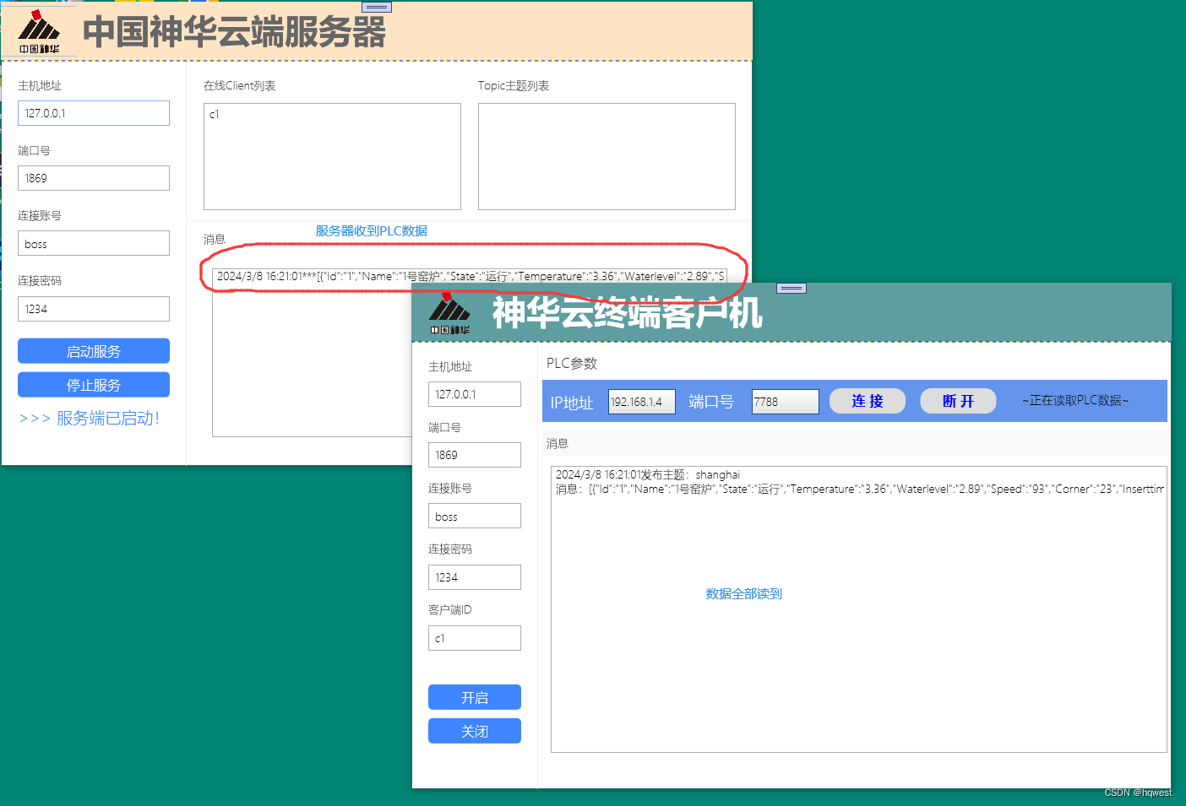
Task: Click server port field showing 1869
Action: [x=94, y=178]
